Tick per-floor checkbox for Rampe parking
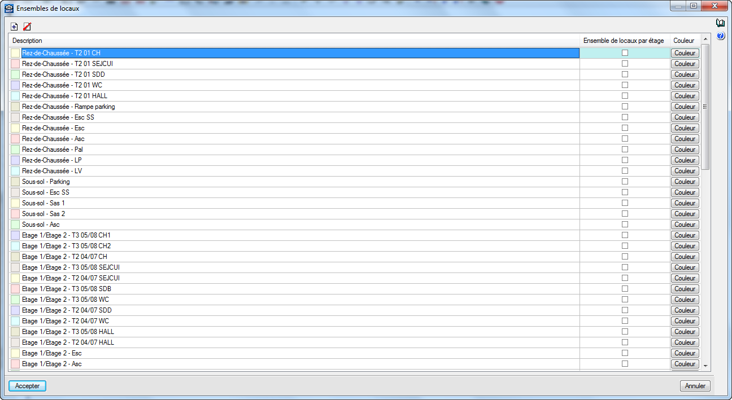732x400 pixels. [x=625, y=107]
